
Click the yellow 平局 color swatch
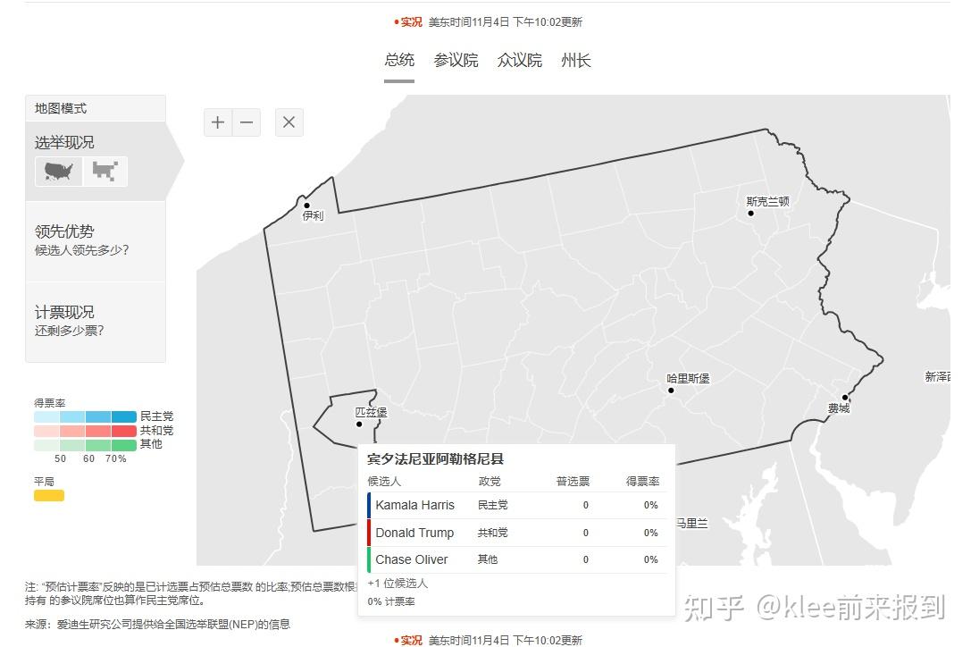click(48, 494)
